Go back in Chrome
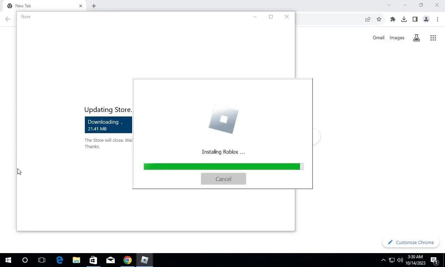Screen dimensions: 445x267 click(8, 19)
